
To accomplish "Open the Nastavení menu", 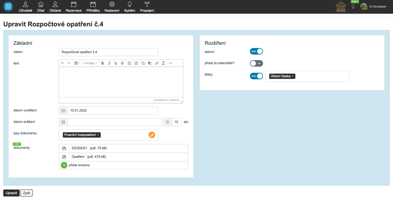I will point(112,7).
